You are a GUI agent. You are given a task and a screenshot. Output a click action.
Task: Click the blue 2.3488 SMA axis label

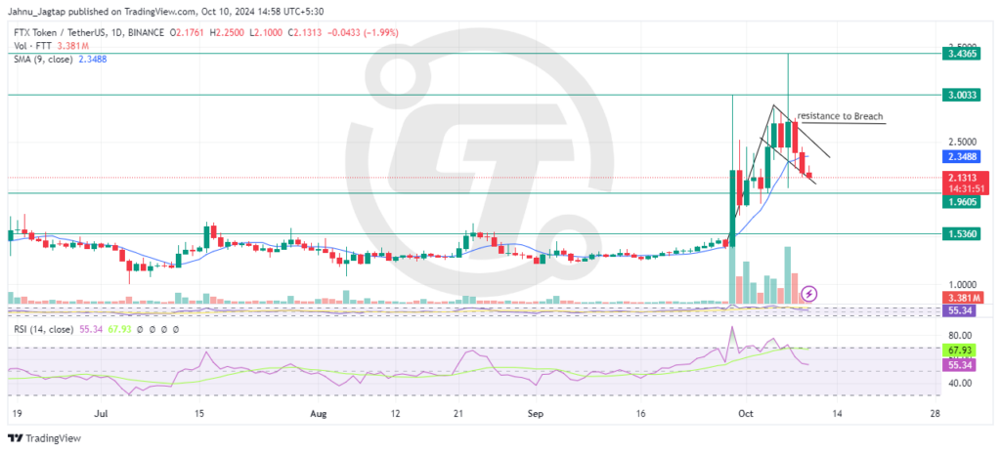point(961,155)
